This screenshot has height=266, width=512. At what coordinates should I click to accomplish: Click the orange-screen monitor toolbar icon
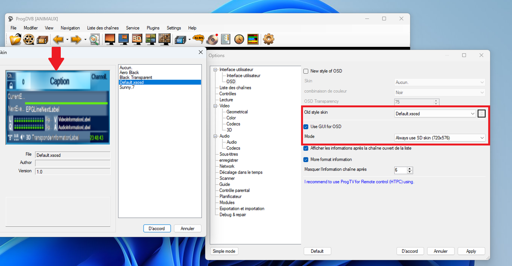pyautogui.click(x=110, y=39)
